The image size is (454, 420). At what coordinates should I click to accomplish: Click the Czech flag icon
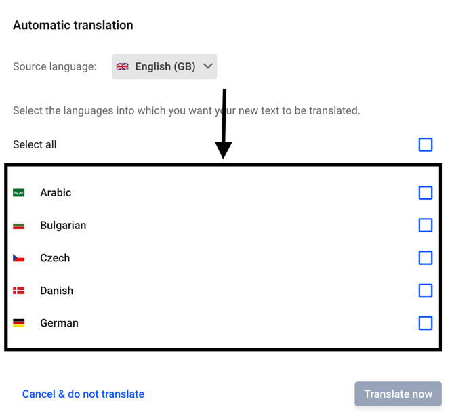coord(19,258)
